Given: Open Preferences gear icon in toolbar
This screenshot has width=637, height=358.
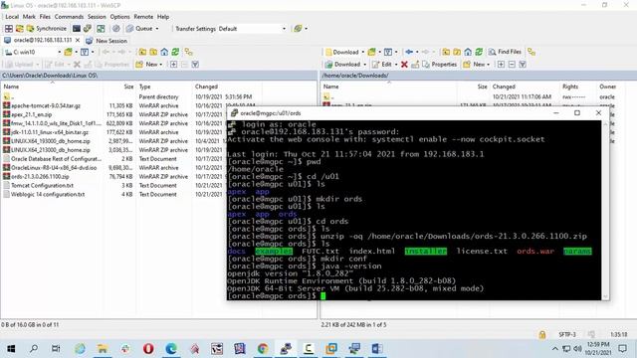Looking at the screenshot, I should pyautogui.click(x=116, y=29).
